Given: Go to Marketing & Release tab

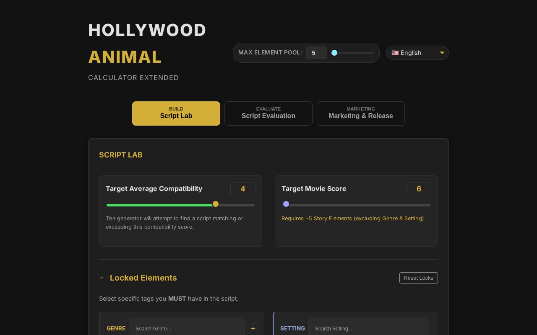Looking at the screenshot, I should (x=361, y=113).
